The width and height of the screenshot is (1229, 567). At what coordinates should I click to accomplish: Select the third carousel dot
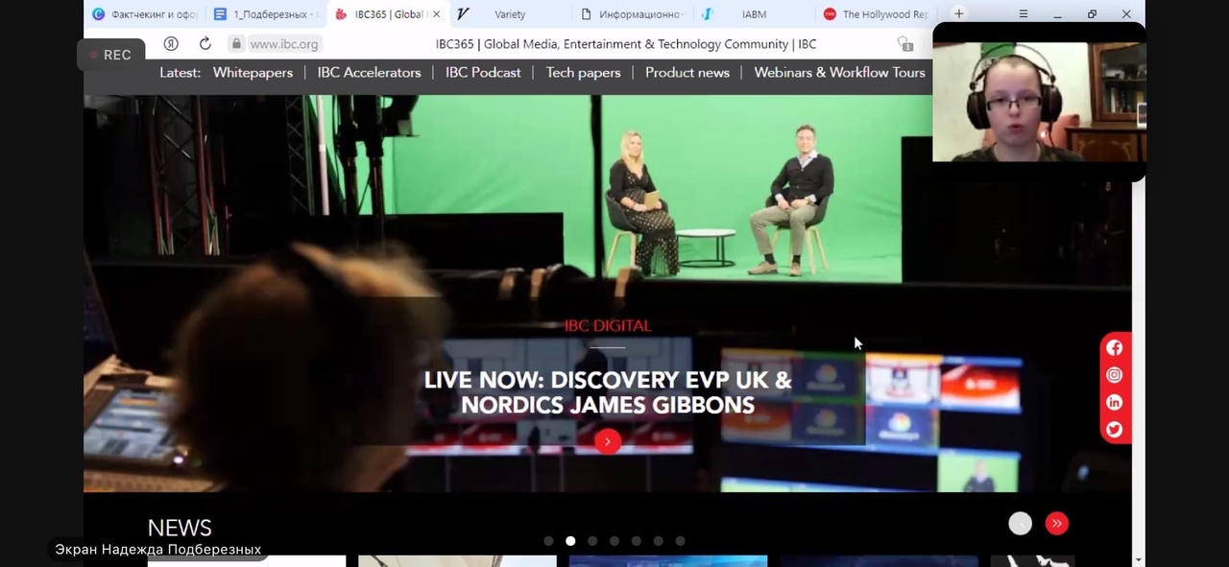click(x=592, y=541)
